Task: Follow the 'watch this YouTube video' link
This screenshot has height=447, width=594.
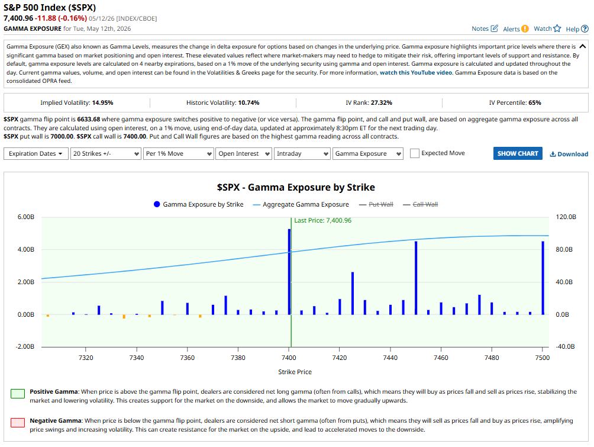Action: 416,72
